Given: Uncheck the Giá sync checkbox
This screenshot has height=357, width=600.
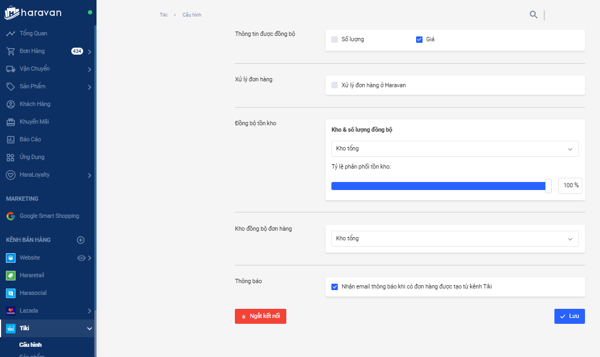Looking at the screenshot, I should pos(419,40).
